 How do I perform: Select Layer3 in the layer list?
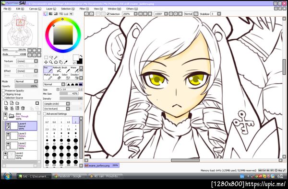22,136
